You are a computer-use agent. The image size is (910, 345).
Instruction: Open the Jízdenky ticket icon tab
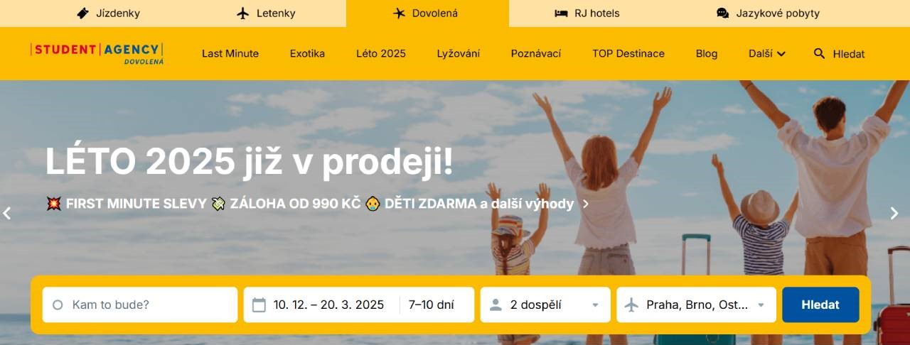point(83,13)
